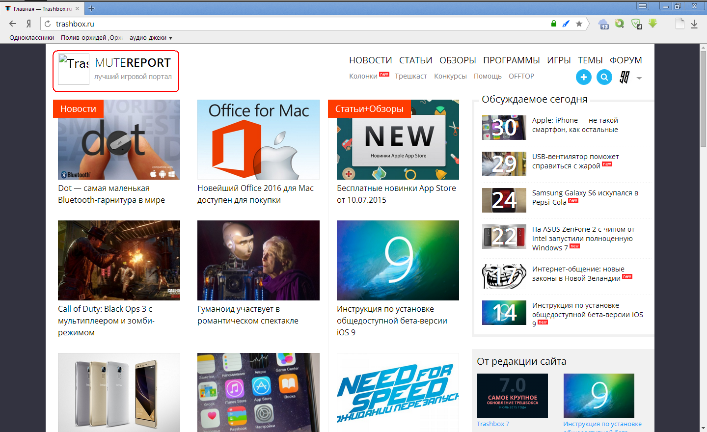Screen dimensions: 707x432
Task: Open the 'Помощь' submenu link
Action: point(488,76)
